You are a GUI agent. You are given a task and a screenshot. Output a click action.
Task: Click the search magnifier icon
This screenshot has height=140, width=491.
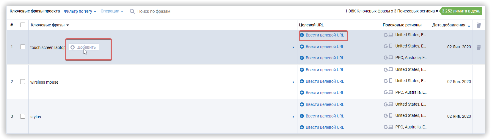pos(132,11)
